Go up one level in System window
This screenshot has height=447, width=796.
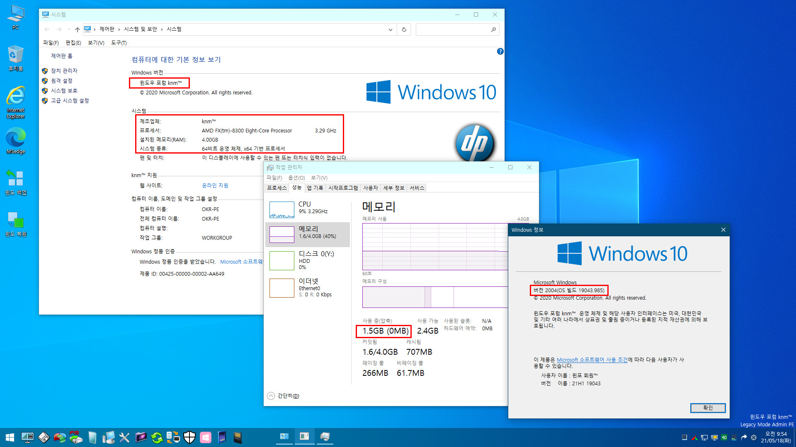coord(77,29)
